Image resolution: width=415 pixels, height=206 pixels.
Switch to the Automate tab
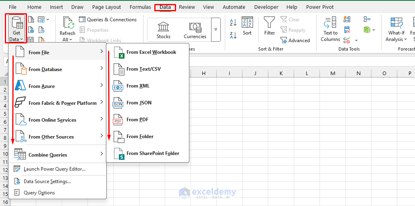(234, 7)
